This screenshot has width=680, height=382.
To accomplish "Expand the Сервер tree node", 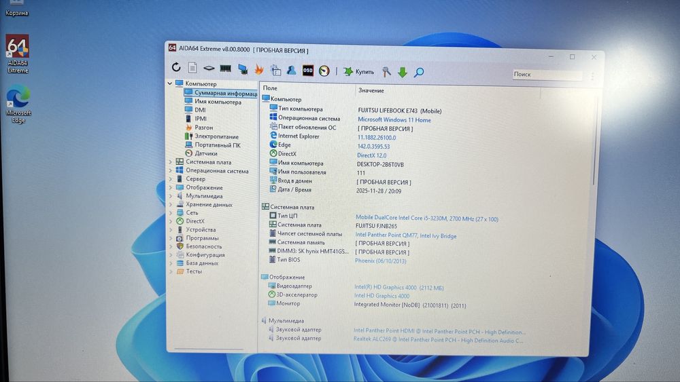I will pos(171,178).
